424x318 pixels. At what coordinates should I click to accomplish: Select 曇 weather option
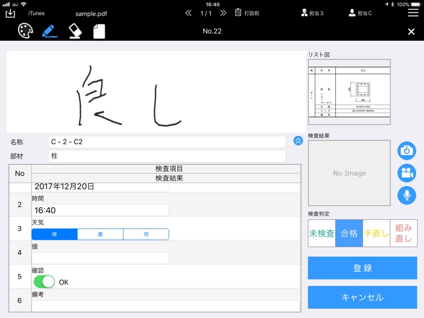[100, 234]
